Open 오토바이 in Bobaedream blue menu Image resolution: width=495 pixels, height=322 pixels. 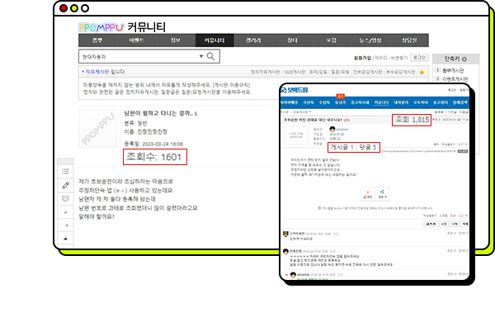click(421, 102)
